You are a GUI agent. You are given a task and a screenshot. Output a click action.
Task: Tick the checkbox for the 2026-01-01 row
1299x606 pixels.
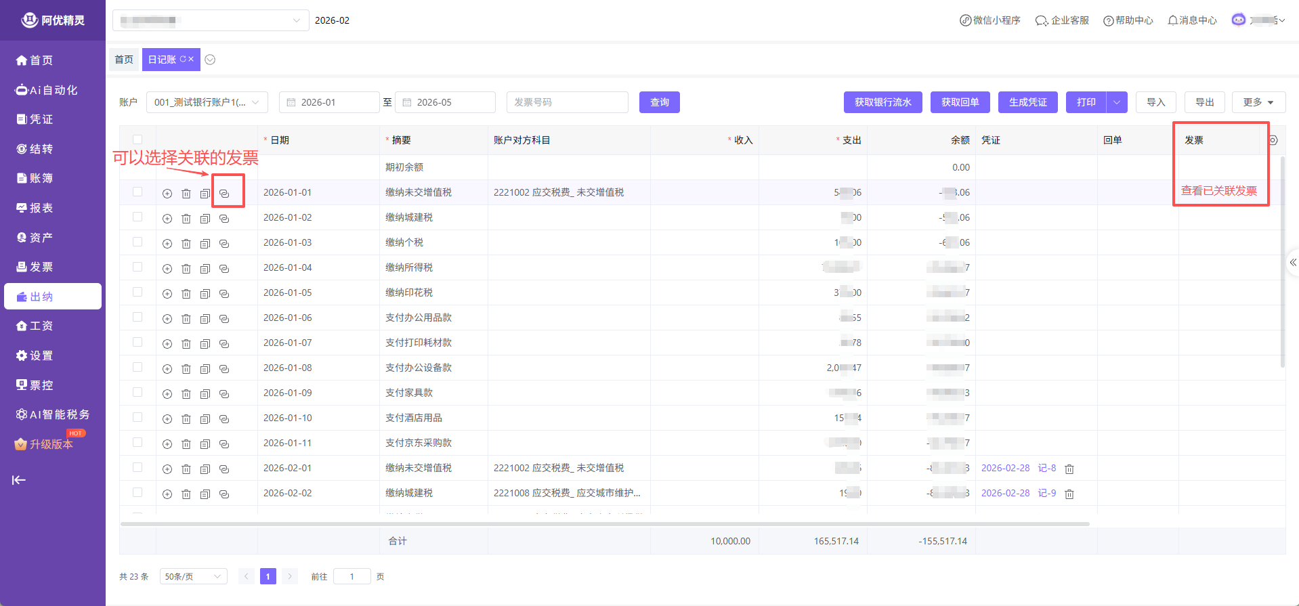pos(137,192)
